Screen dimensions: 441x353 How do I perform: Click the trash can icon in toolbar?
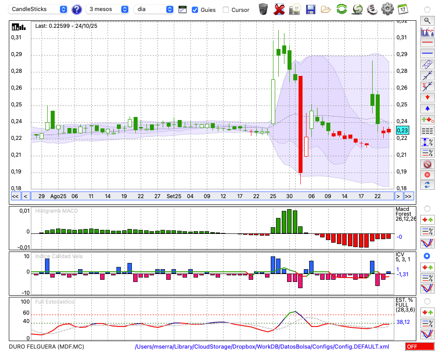coord(263,9)
